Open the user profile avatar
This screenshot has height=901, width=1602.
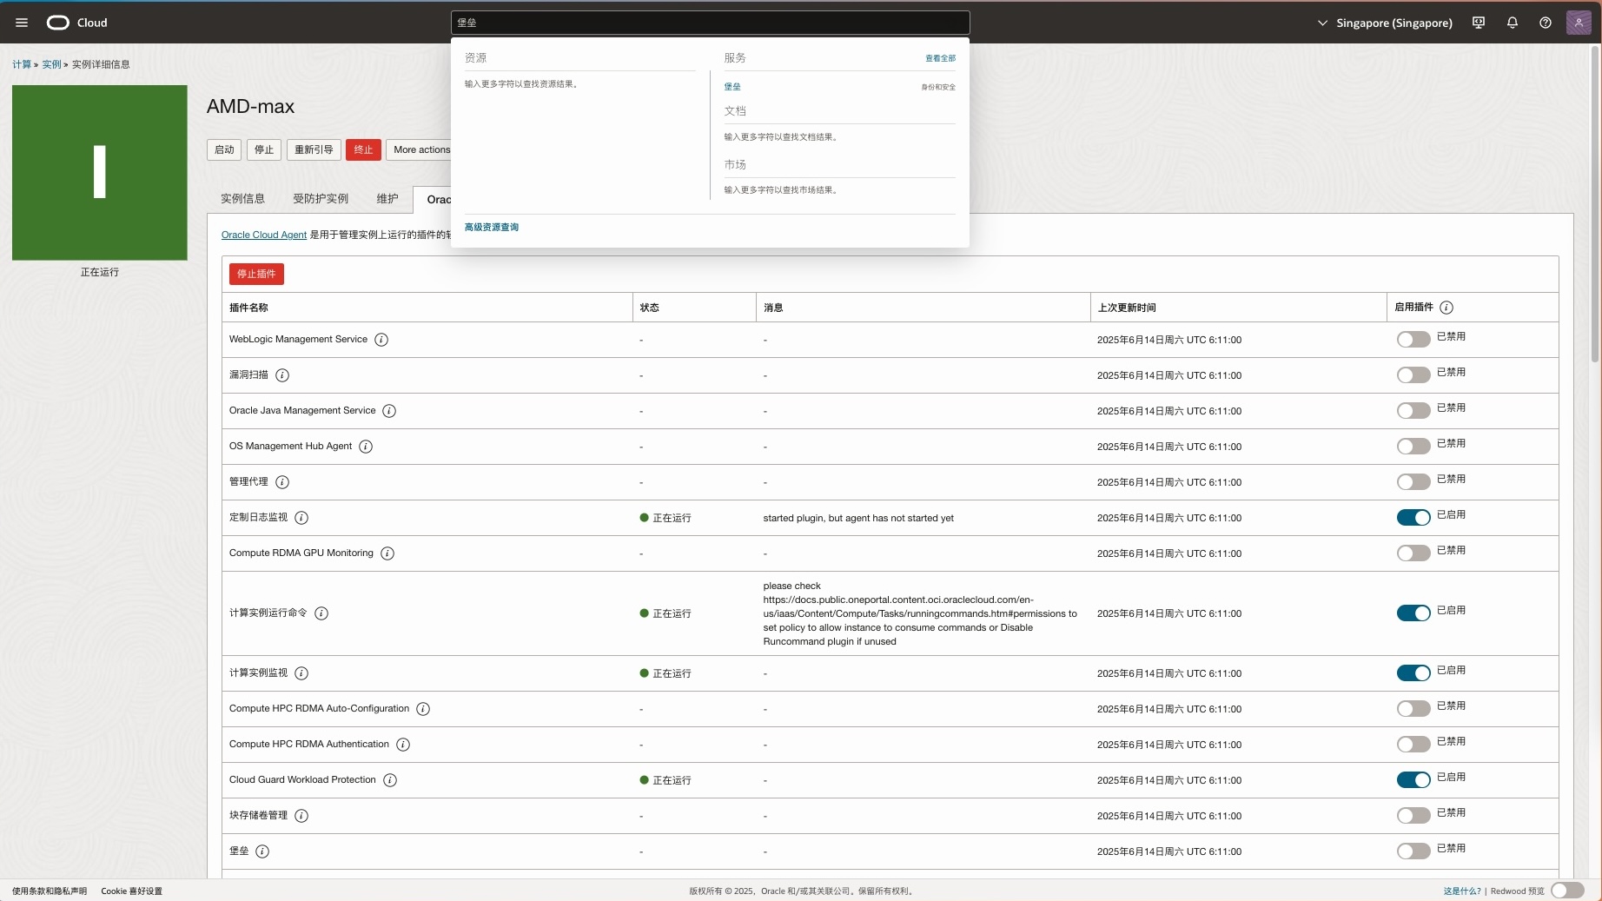click(1579, 23)
